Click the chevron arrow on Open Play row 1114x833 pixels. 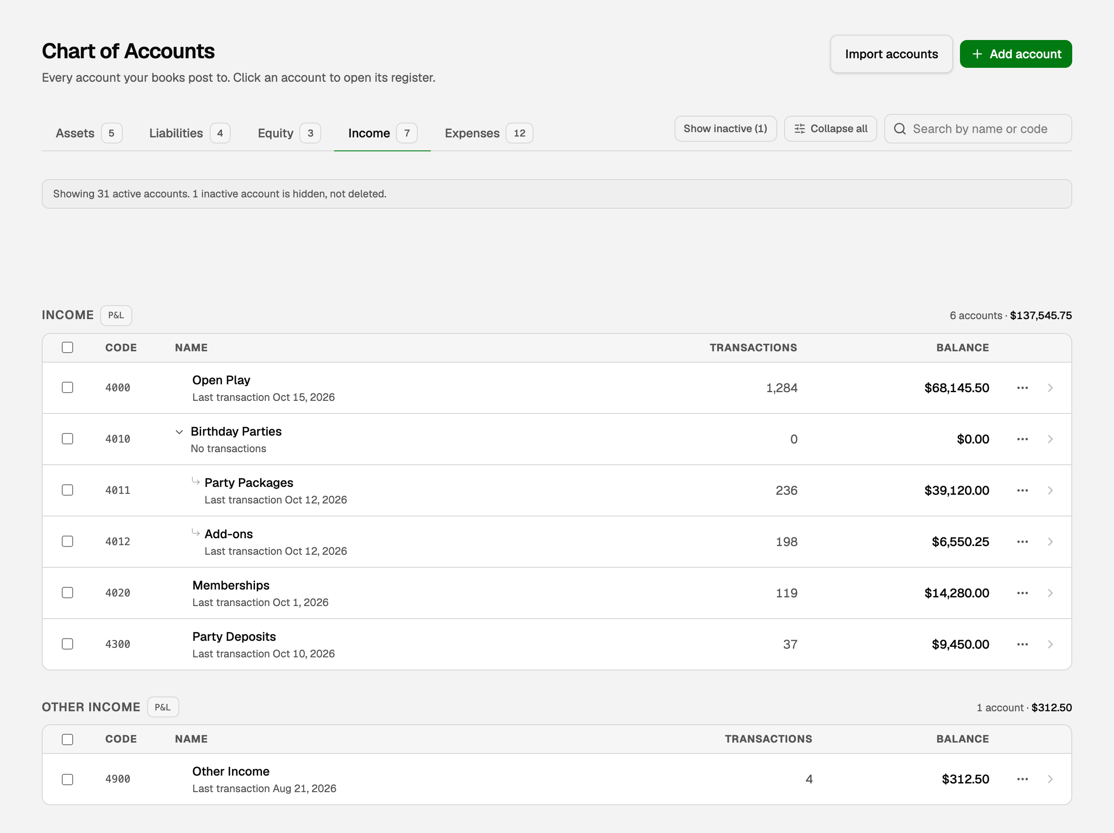tap(1050, 388)
